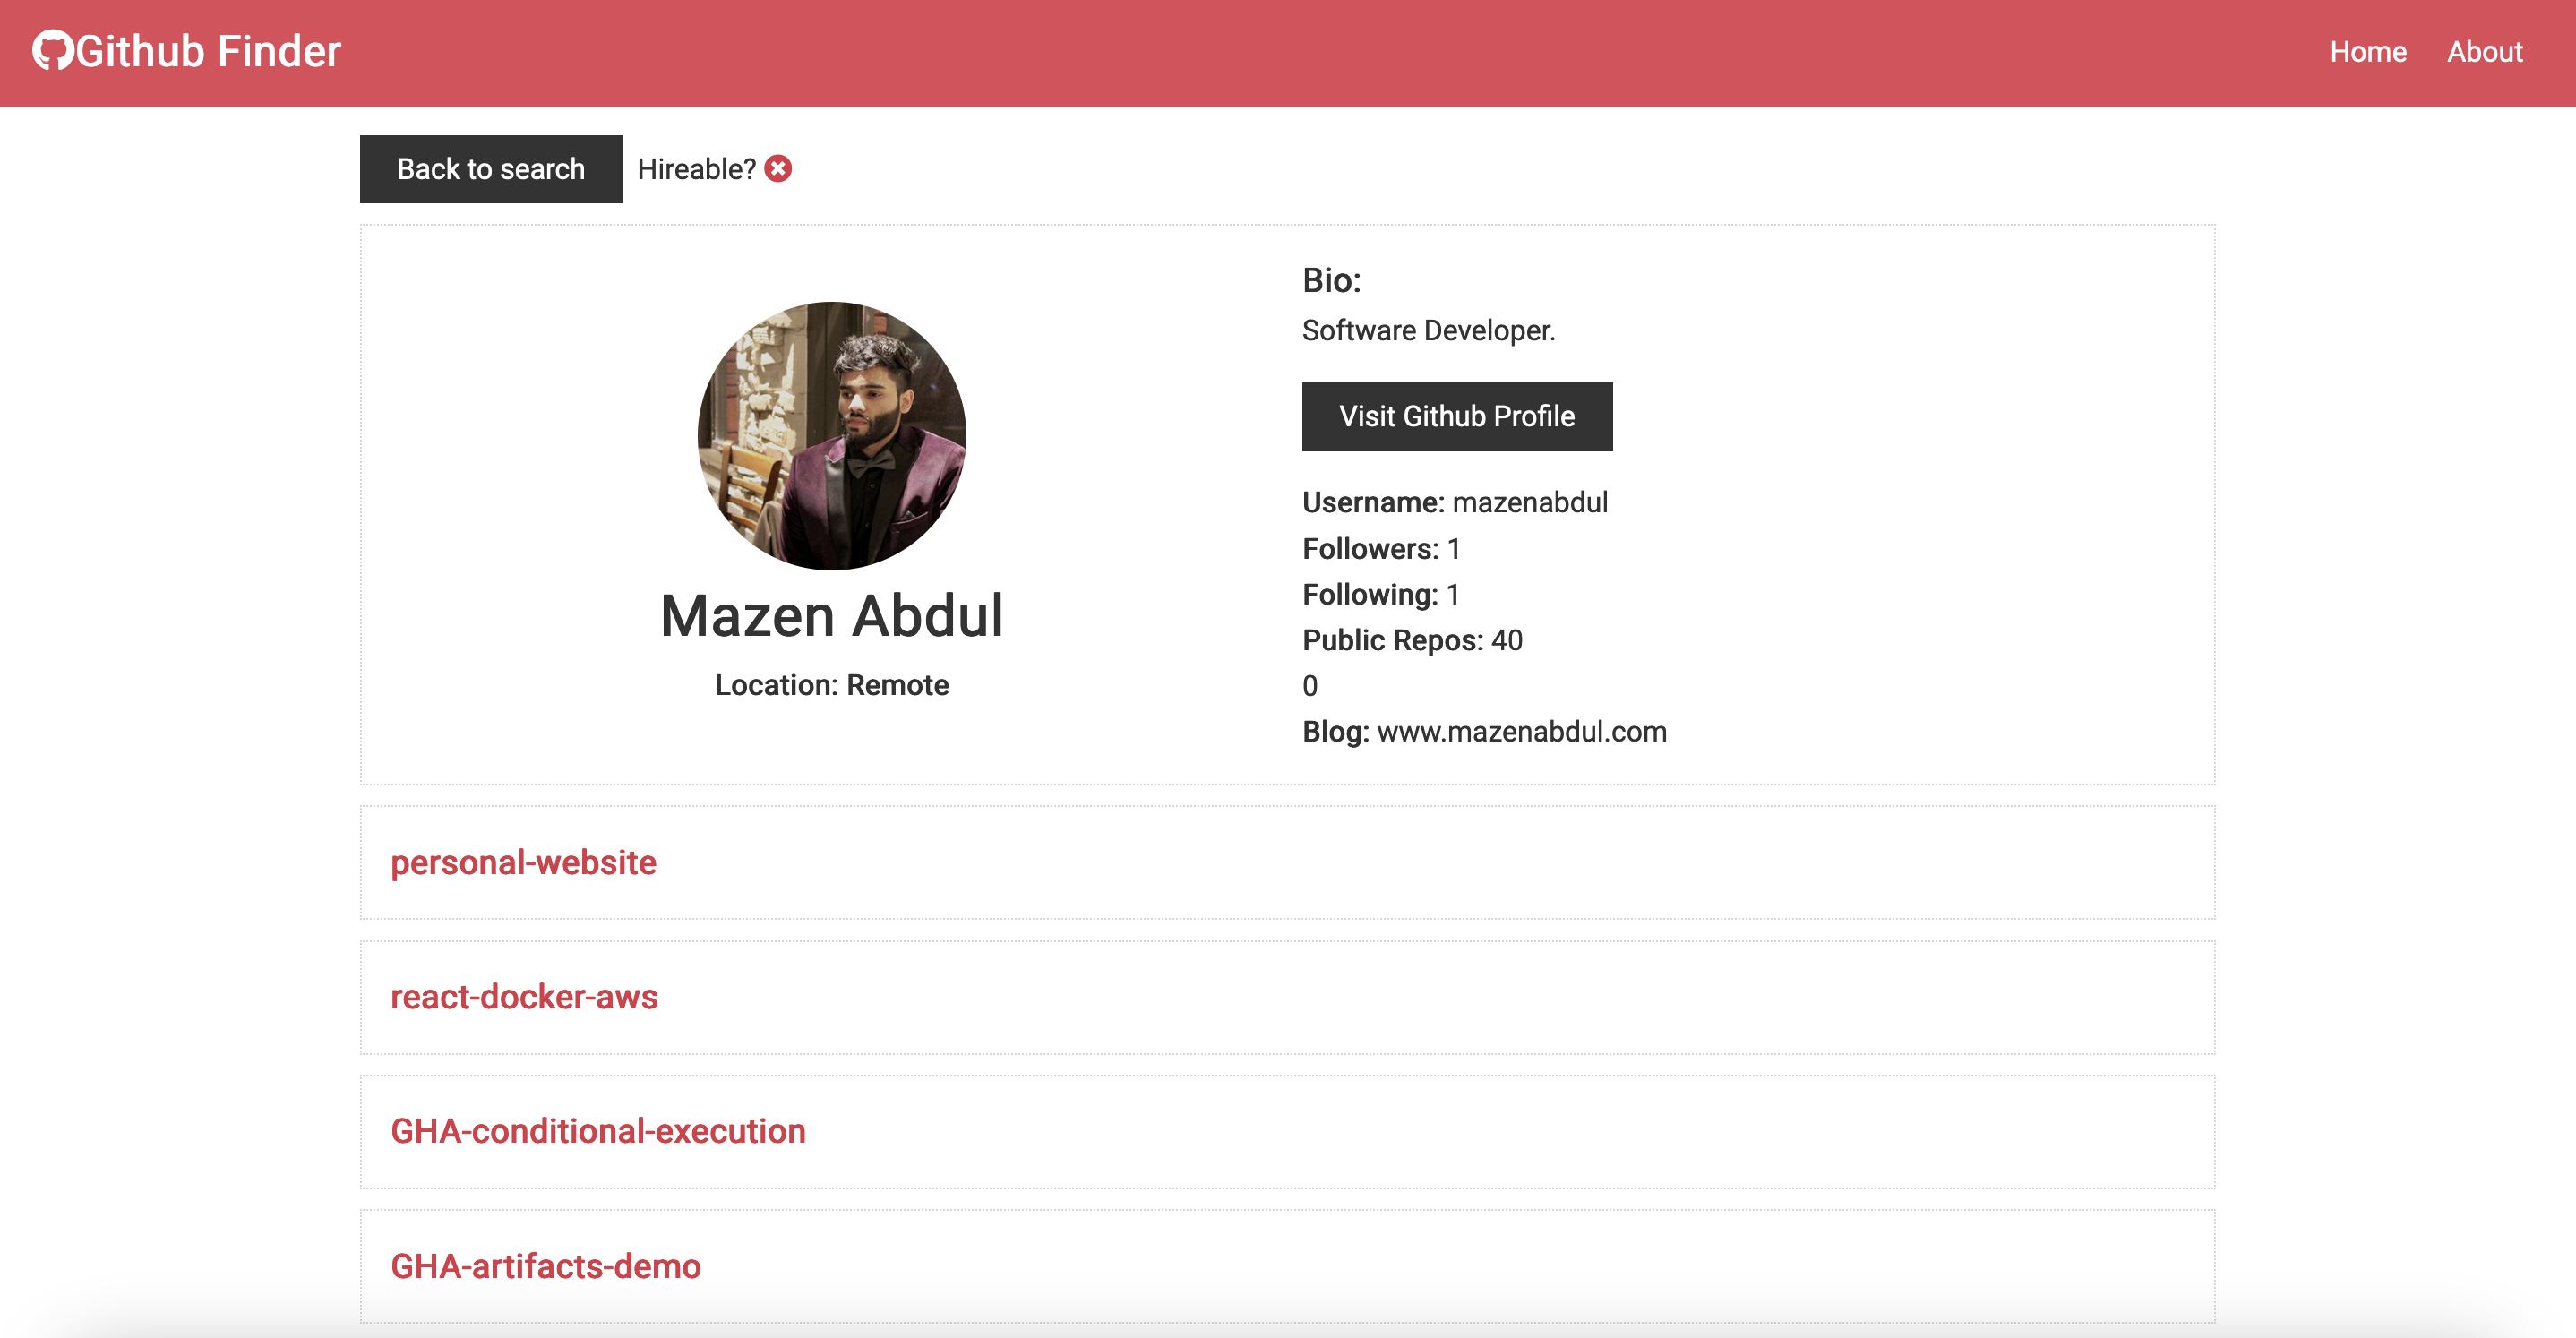Click the Hireable? label text
This screenshot has width=2576, height=1338.
pos(696,169)
